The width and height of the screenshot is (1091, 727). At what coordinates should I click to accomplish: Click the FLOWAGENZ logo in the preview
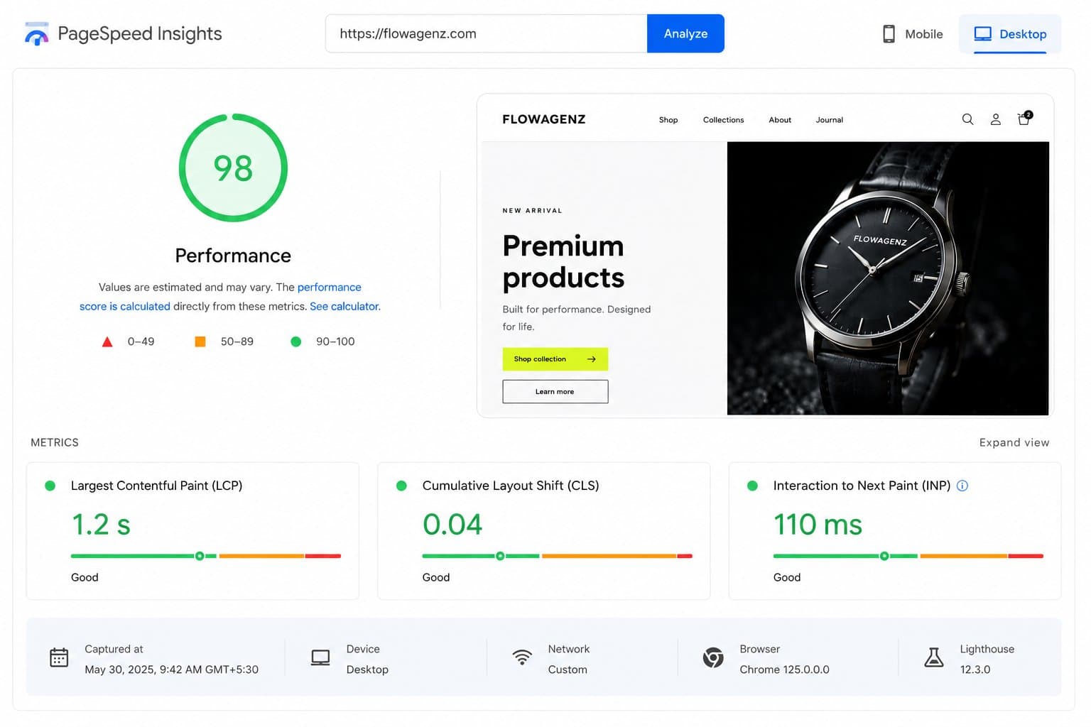pos(544,119)
